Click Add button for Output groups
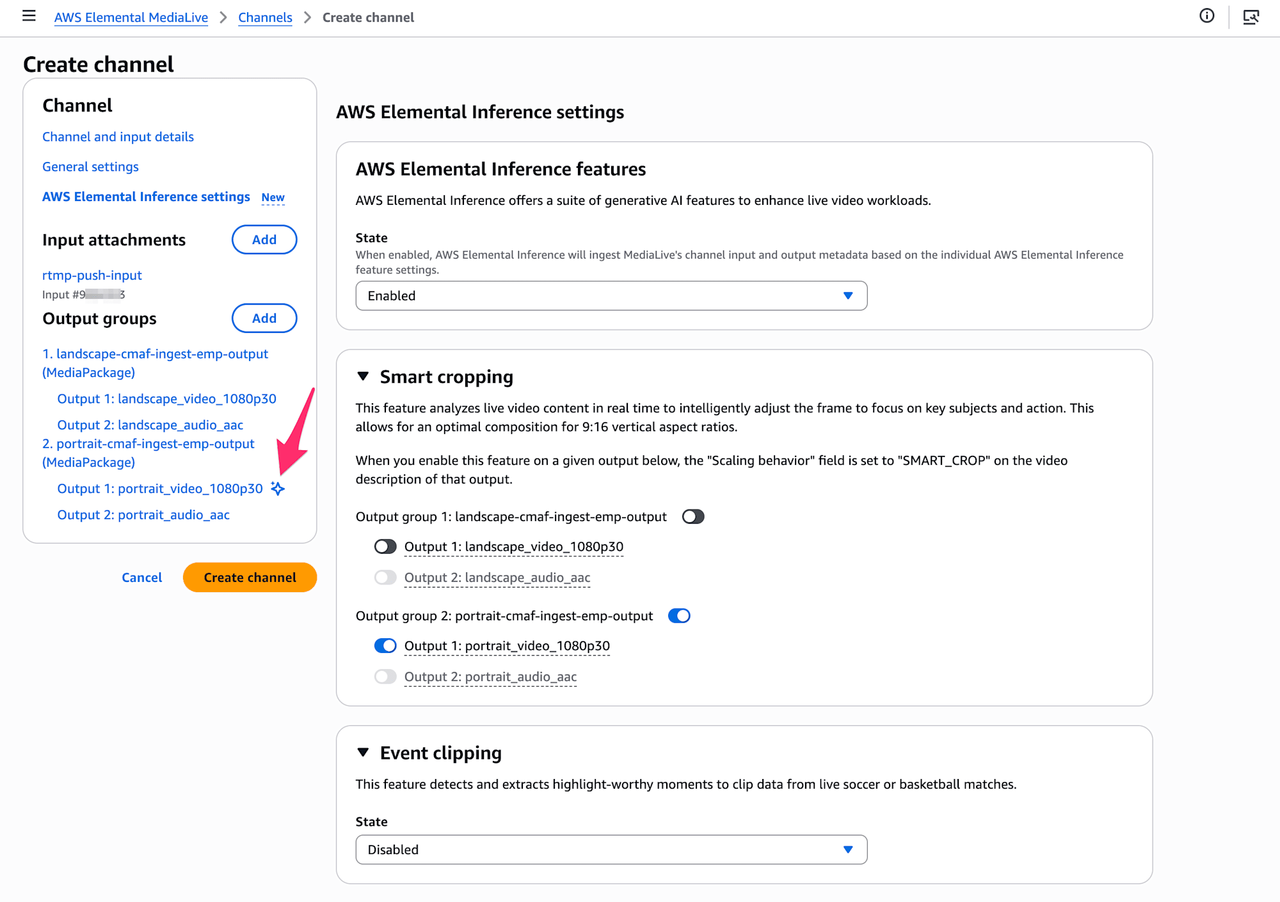The height and width of the screenshot is (902, 1280). click(x=264, y=318)
